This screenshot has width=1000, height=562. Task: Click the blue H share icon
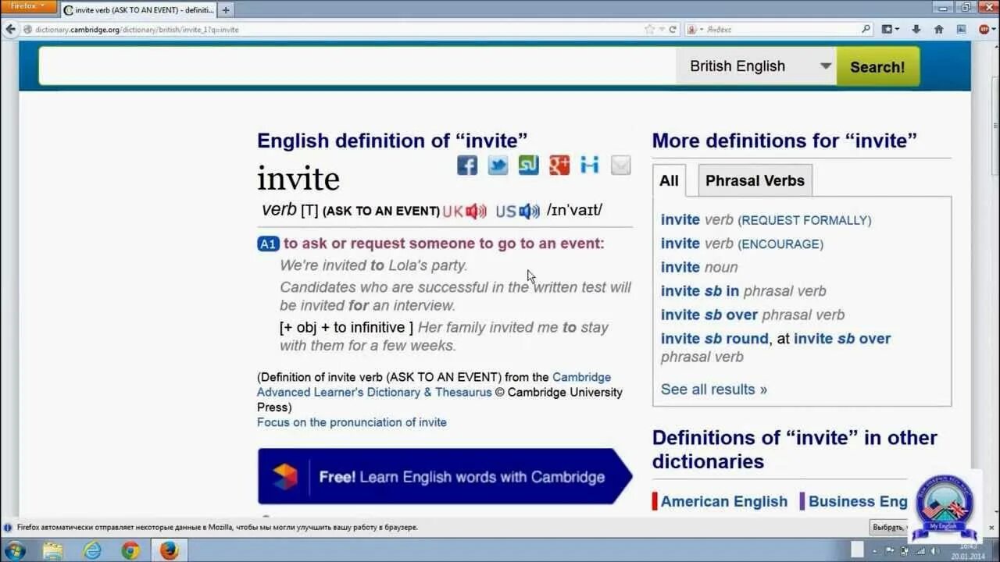(590, 165)
